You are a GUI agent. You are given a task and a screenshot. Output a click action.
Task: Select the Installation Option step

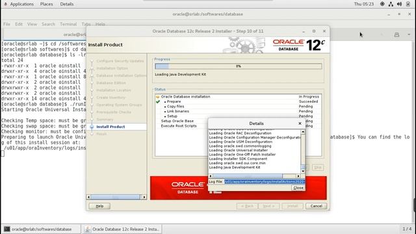click(x=112, y=68)
